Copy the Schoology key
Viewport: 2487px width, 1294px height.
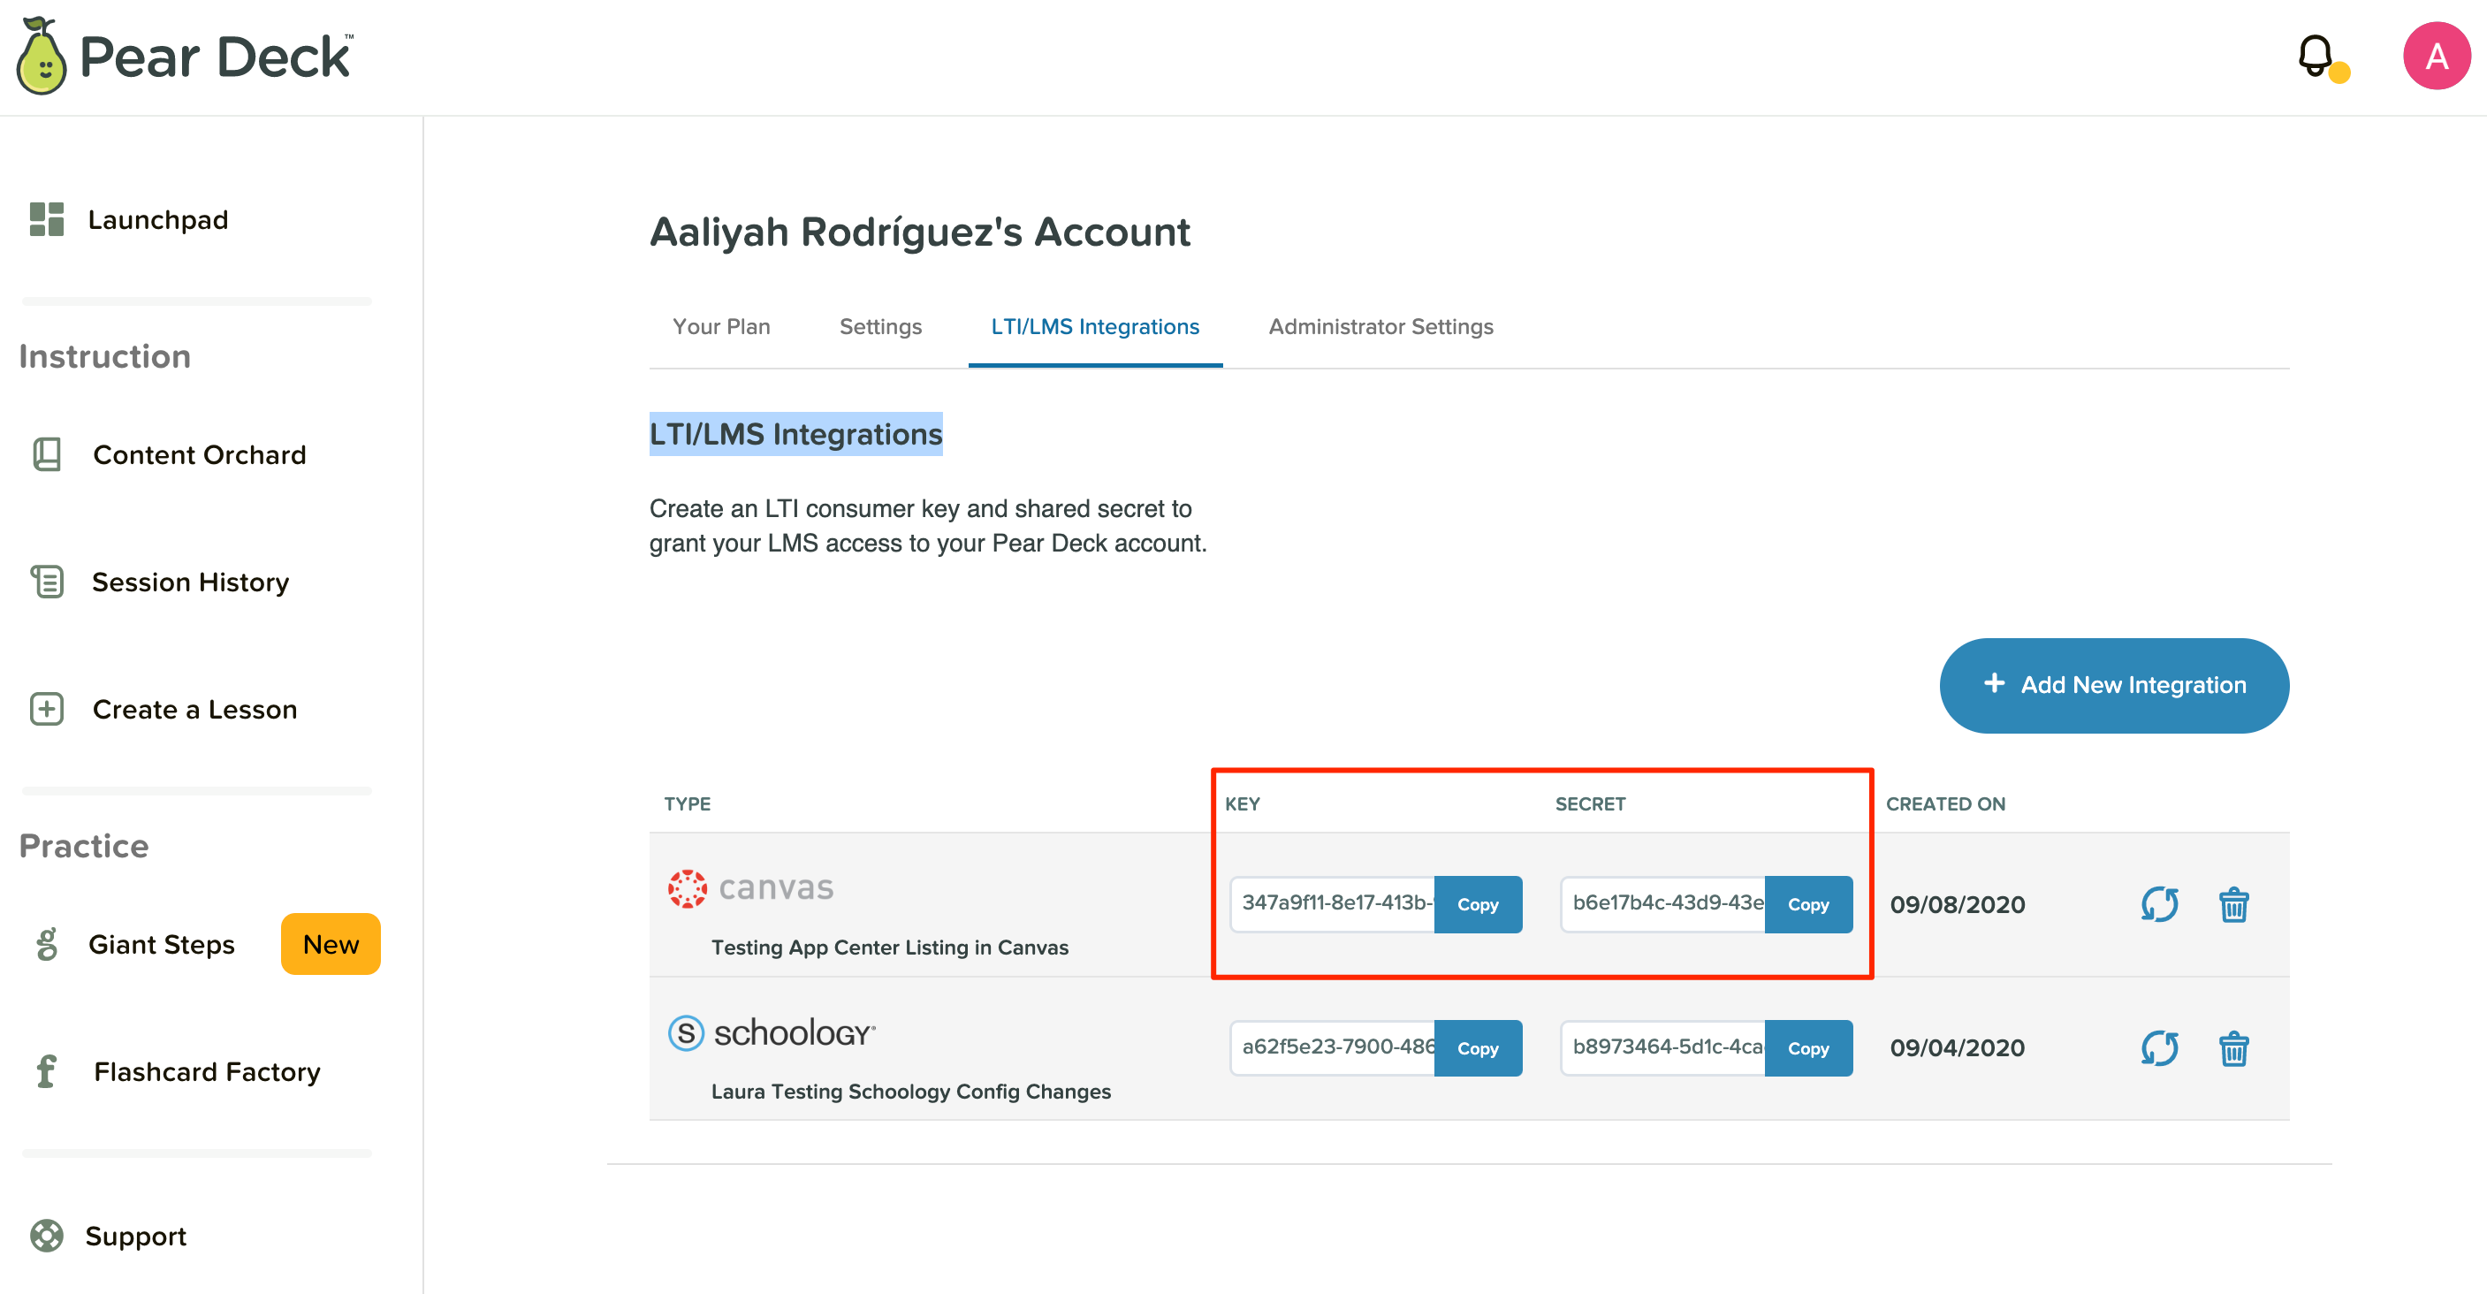click(x=1478, y=1047)
